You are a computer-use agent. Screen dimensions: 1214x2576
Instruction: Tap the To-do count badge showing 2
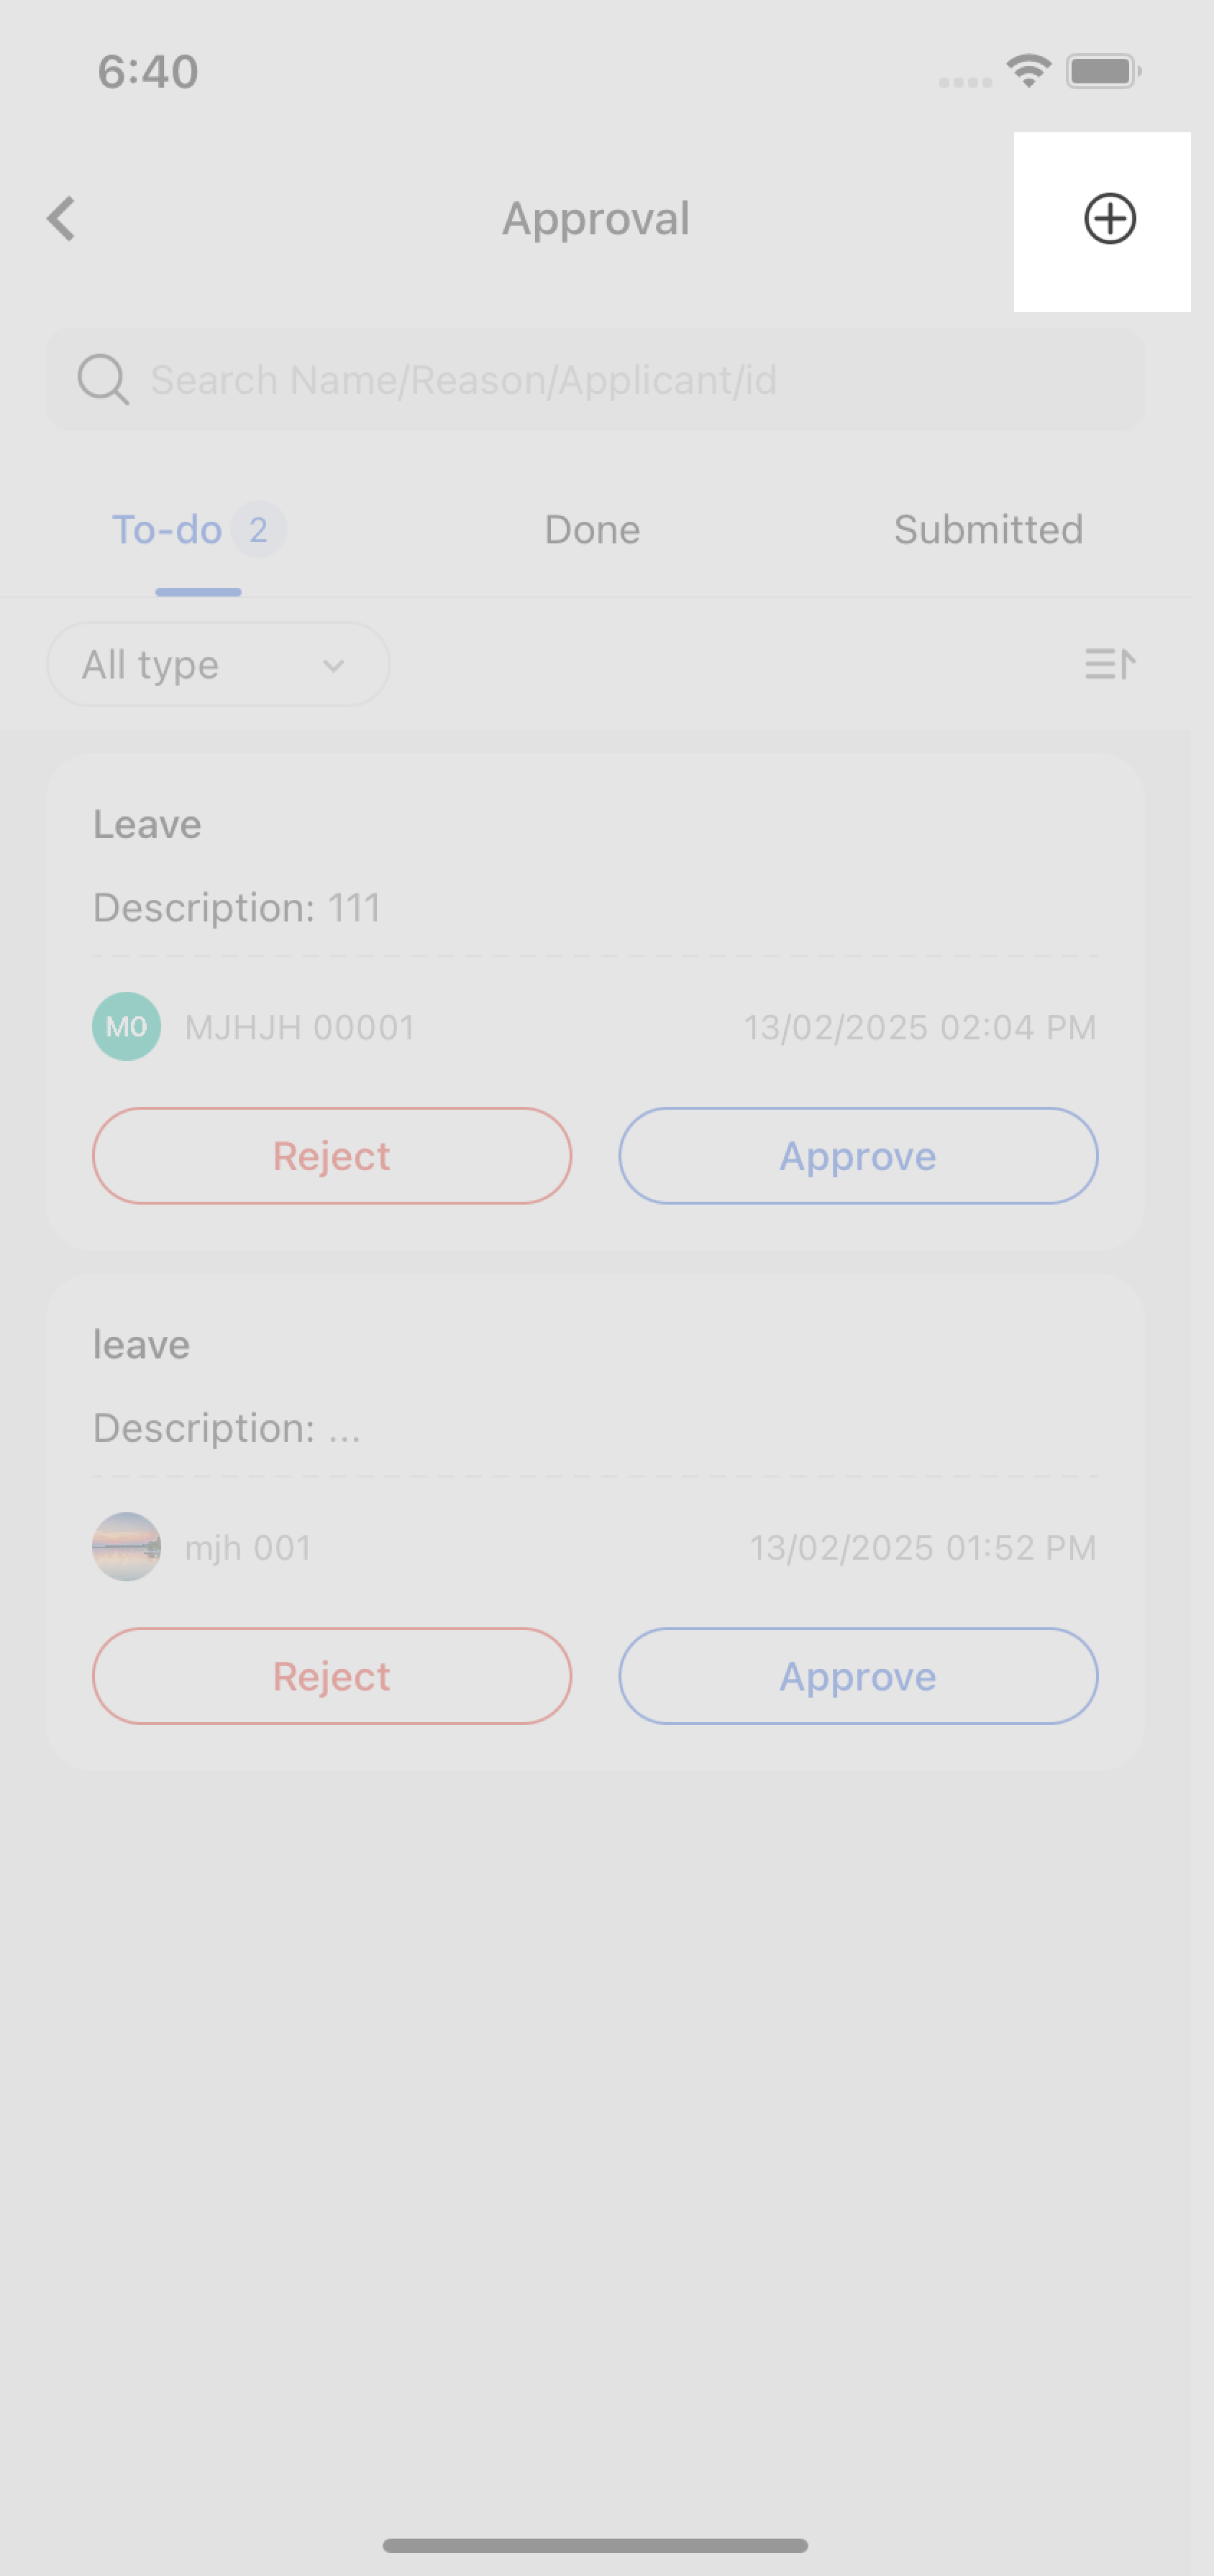258,530
